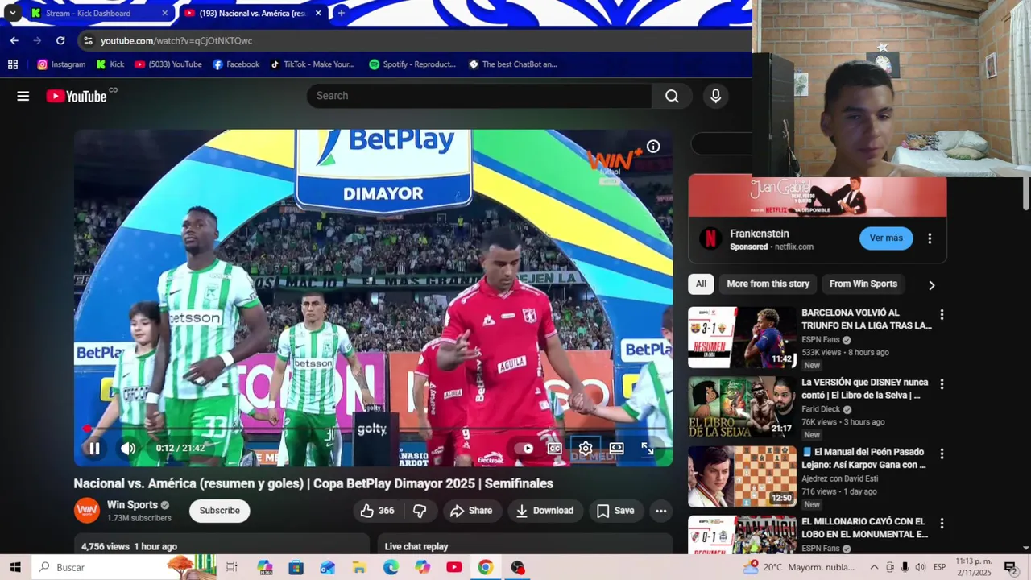
Task: Open the Facebook bookmark
Action: (236, 64)
